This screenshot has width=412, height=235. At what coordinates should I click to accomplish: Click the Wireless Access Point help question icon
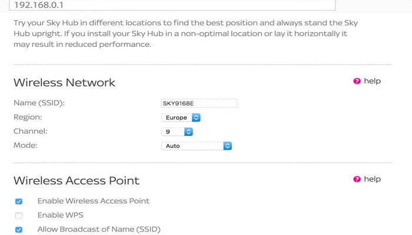tap(357, 179)
